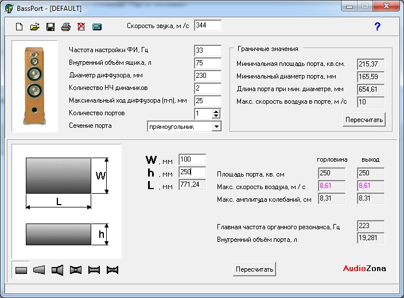Viewport: 404px width, 298px height.
Task: Click upper 'Пересчитать' button in boundary values
Action: [x=364, y=120]
